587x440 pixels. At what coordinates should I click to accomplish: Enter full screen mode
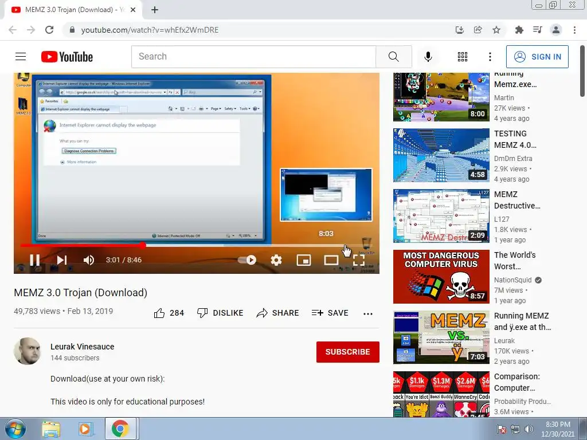(359, 260)
